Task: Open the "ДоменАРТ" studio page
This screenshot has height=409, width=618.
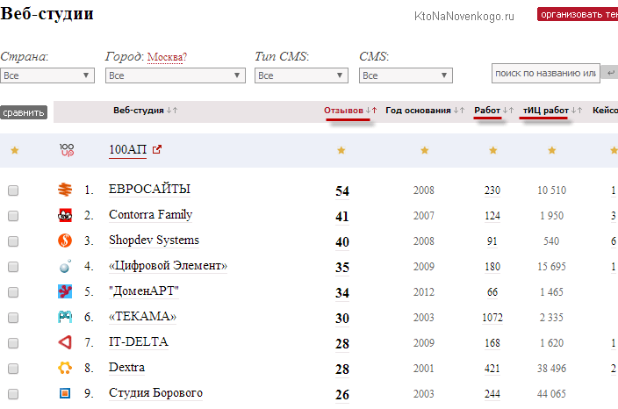Action: click(x=144, y=291)
